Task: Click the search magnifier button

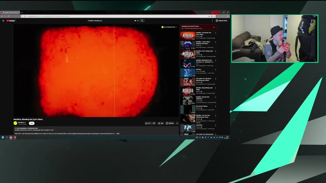Action: [142, 21]
